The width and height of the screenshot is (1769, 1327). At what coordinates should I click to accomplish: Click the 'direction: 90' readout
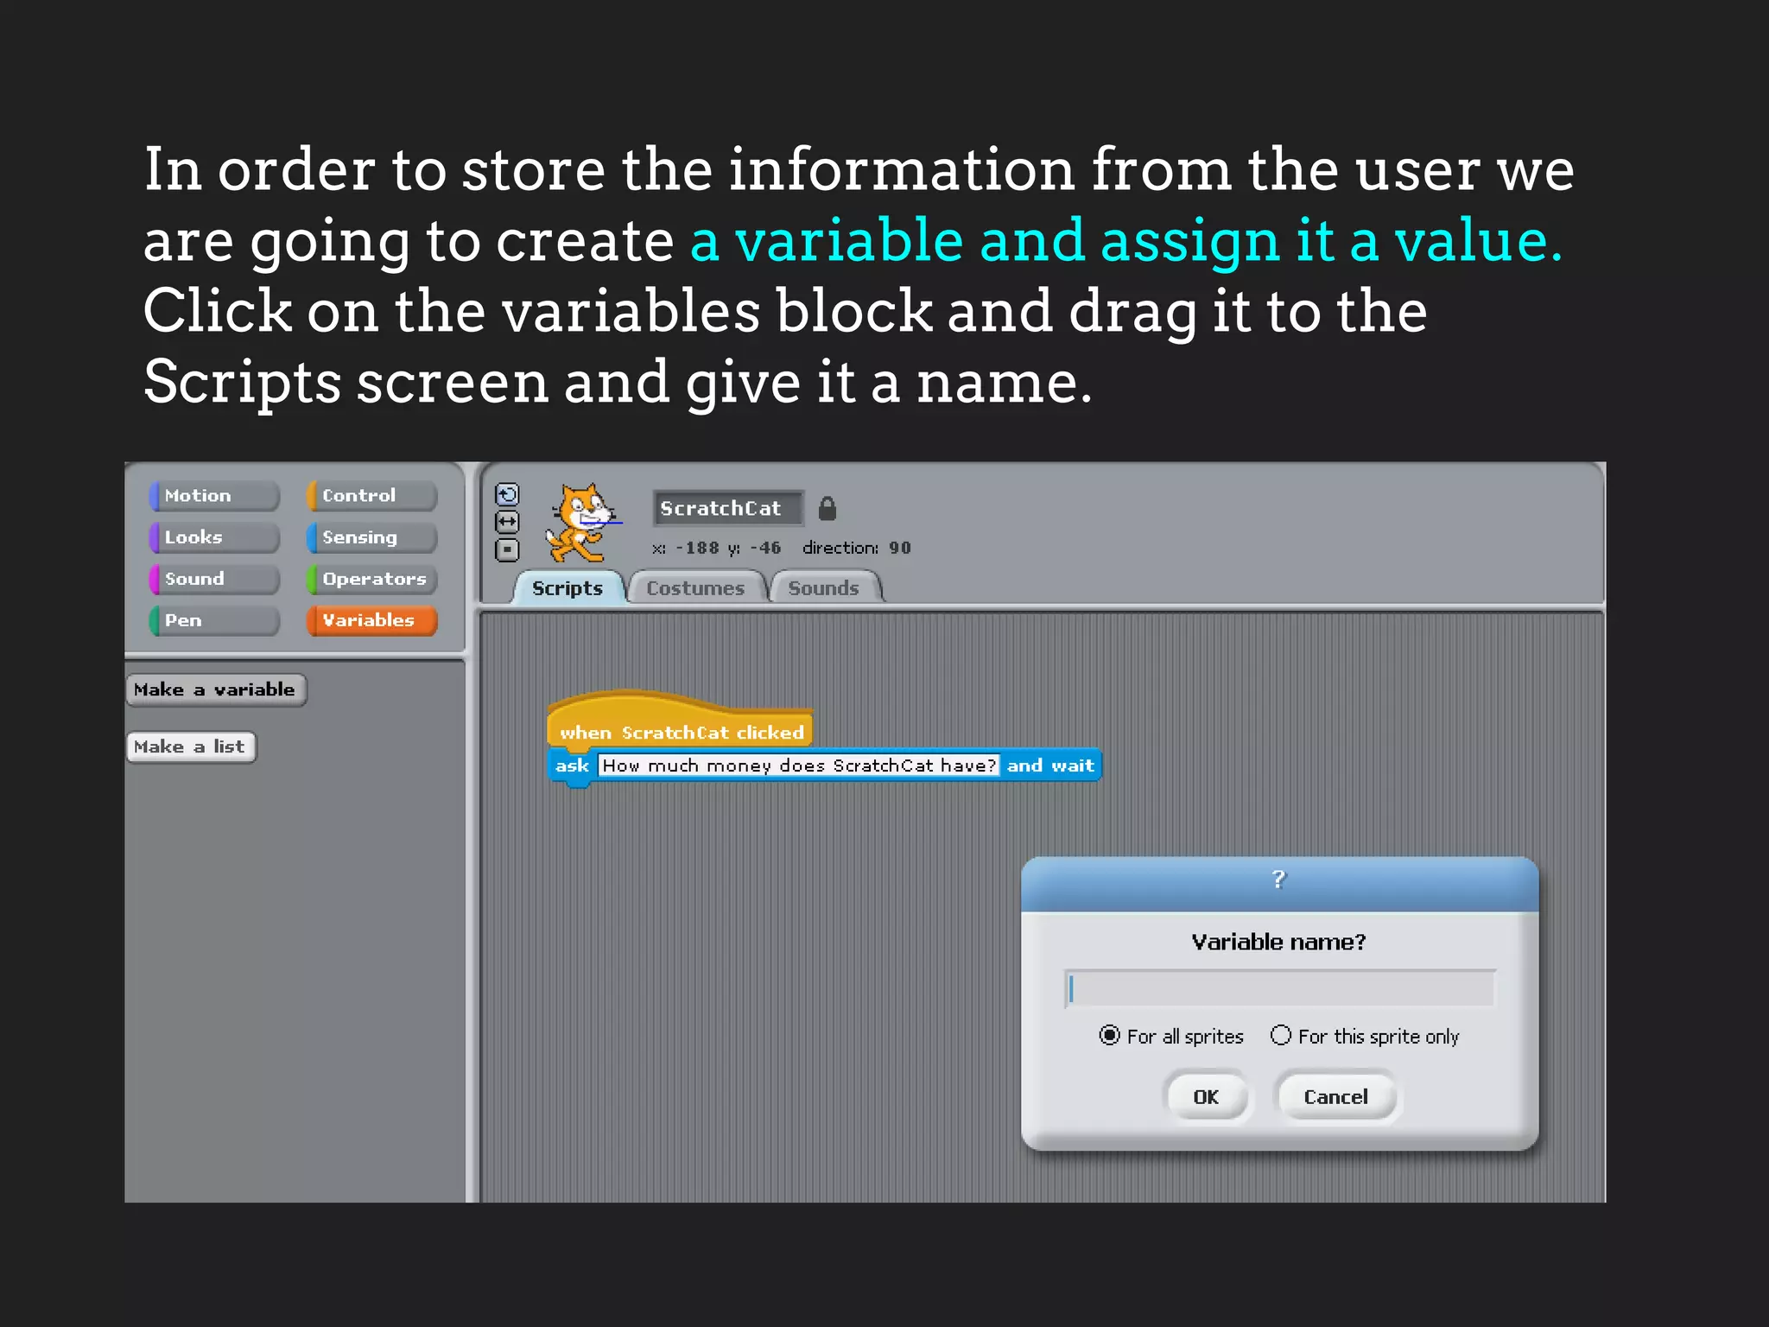click(x=856, y=548)
